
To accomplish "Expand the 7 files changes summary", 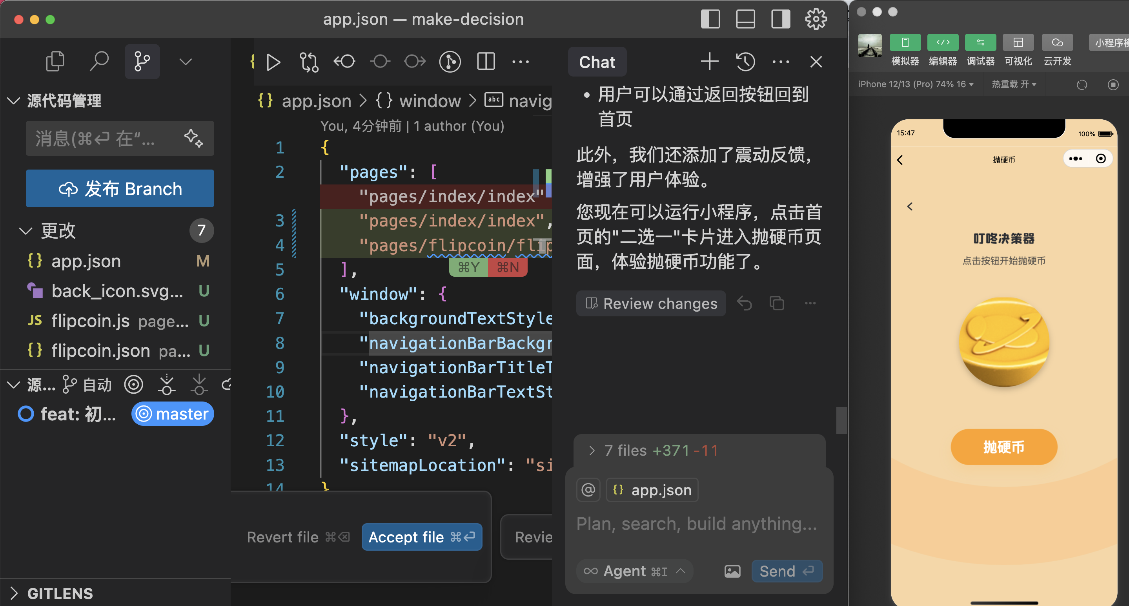I will point(592,450).
